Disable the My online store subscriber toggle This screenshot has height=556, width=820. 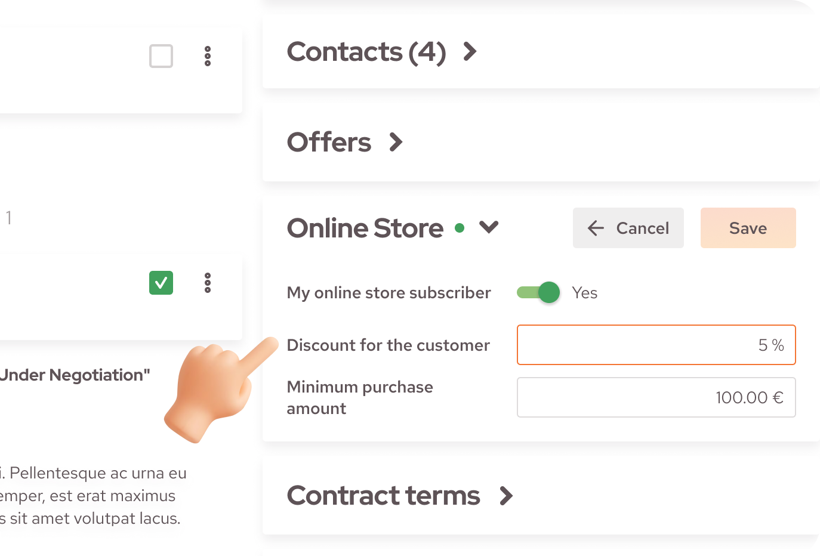tap(537, 292)
